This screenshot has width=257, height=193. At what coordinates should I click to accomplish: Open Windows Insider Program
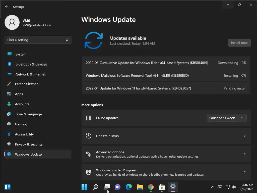(166, 172)
